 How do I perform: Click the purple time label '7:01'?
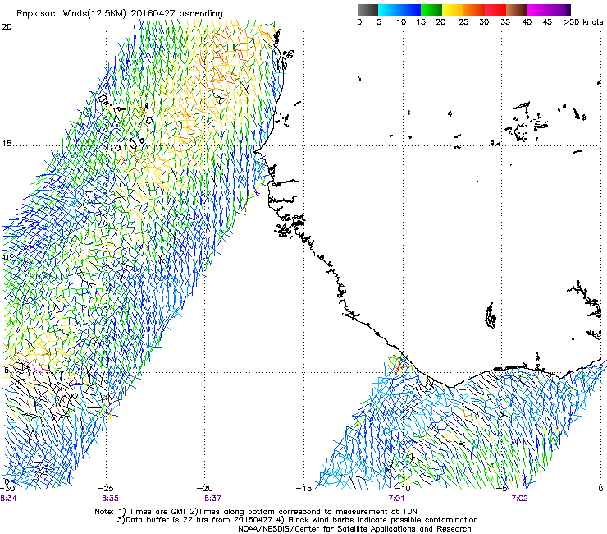click(x=396, y=499)
